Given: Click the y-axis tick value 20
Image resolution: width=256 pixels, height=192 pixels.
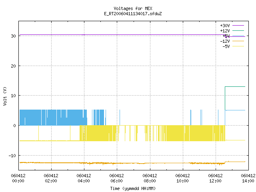Looking at the screenshot, I should [x=13, y=66].
